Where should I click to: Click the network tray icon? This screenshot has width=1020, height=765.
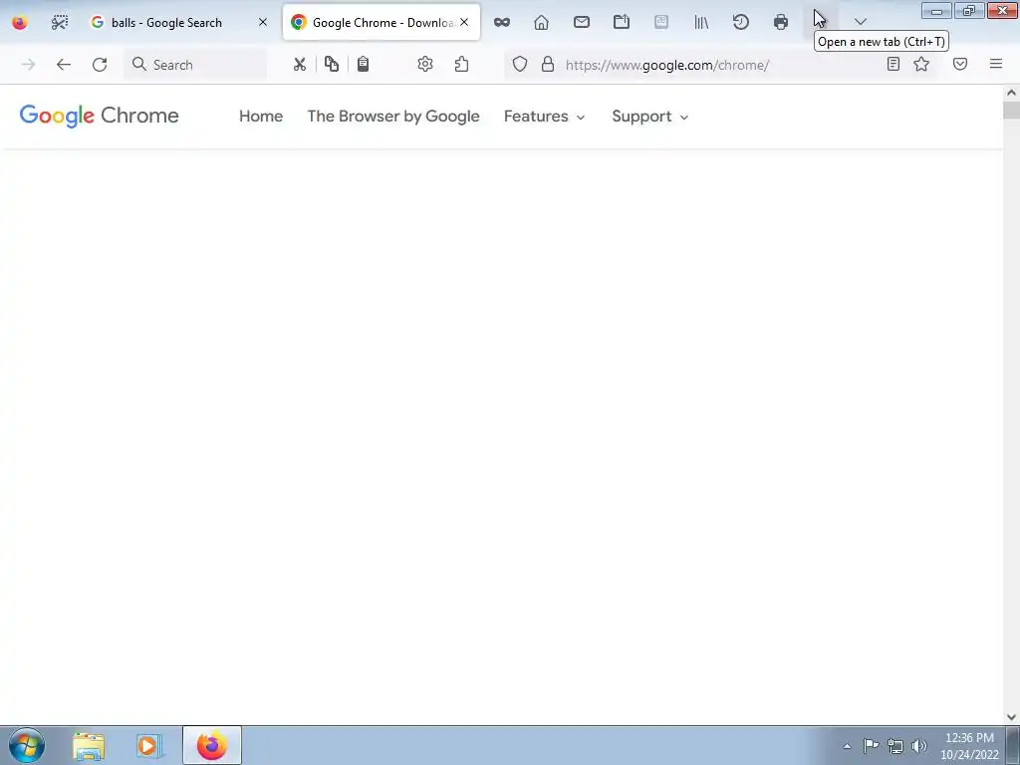(895, 746)
